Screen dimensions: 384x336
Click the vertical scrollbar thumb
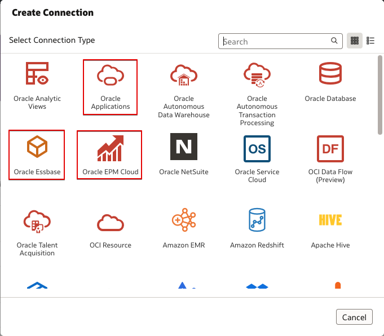coord(380,94)
